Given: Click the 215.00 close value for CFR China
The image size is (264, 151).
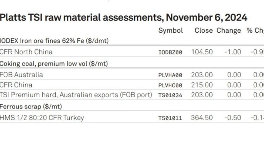Looking at the screenshot, I should 202,85.
